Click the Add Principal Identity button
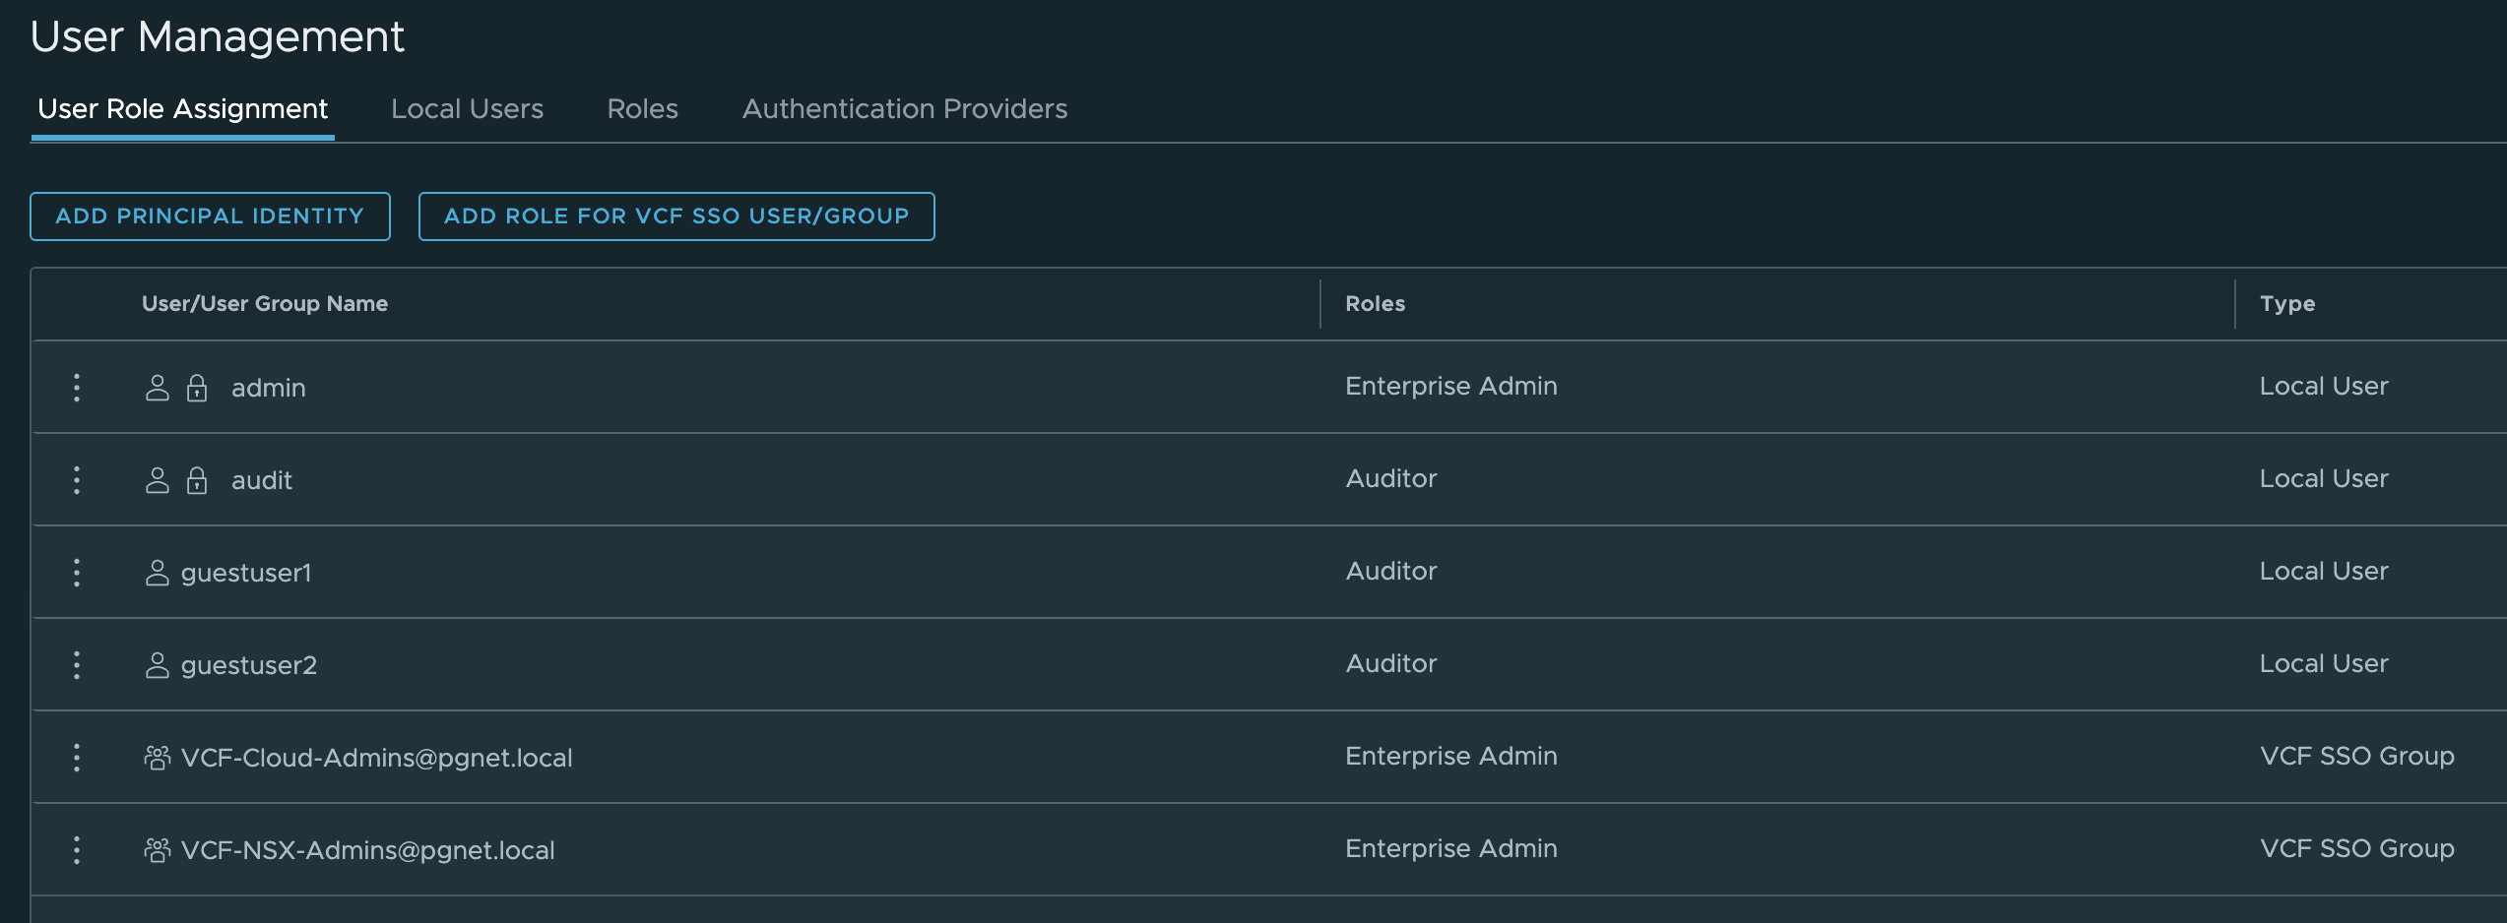Image resolution: width=2507 pixels, height=923 pixels. coord(210,216)
